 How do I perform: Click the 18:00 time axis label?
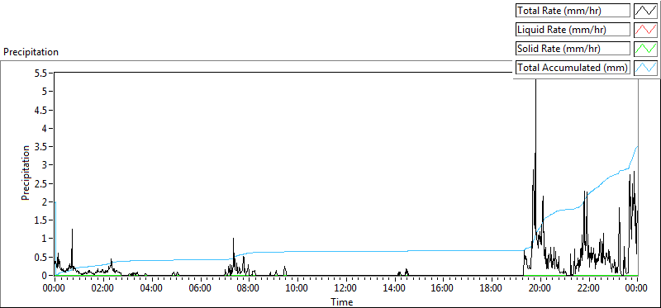tap(492, 288)
